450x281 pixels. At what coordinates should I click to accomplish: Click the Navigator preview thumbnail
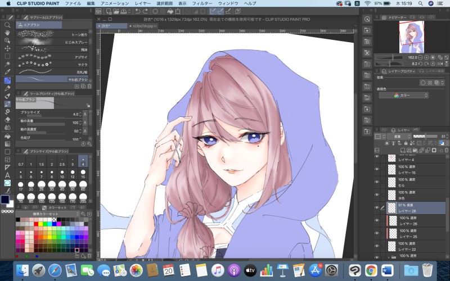[412, 37]
